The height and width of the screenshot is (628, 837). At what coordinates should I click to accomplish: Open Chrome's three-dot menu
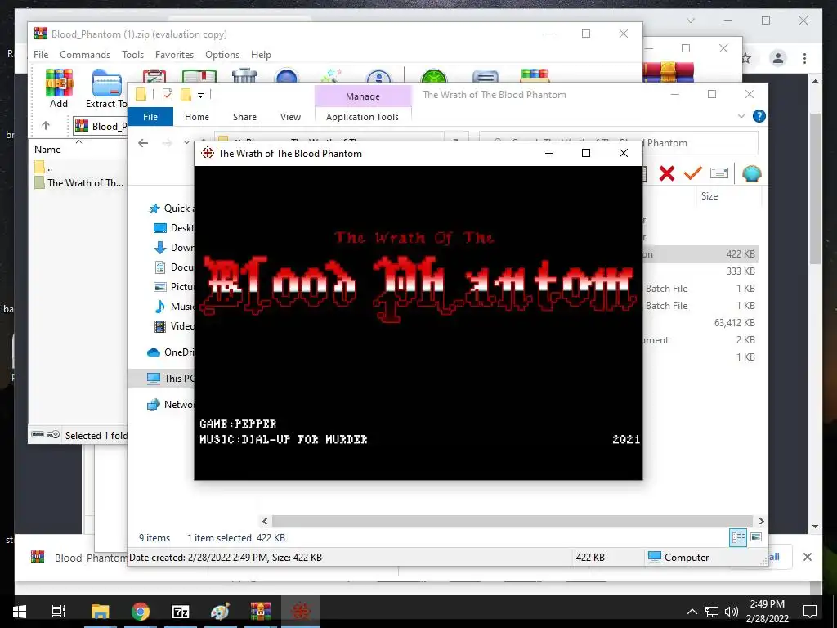pos(804,58)
